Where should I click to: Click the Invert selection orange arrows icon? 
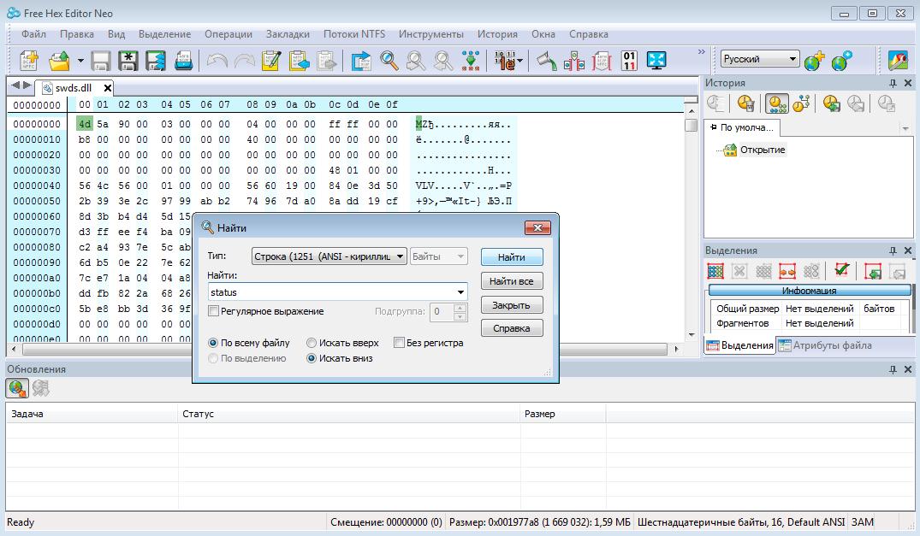pyautogui.click(x=786, y=271)
